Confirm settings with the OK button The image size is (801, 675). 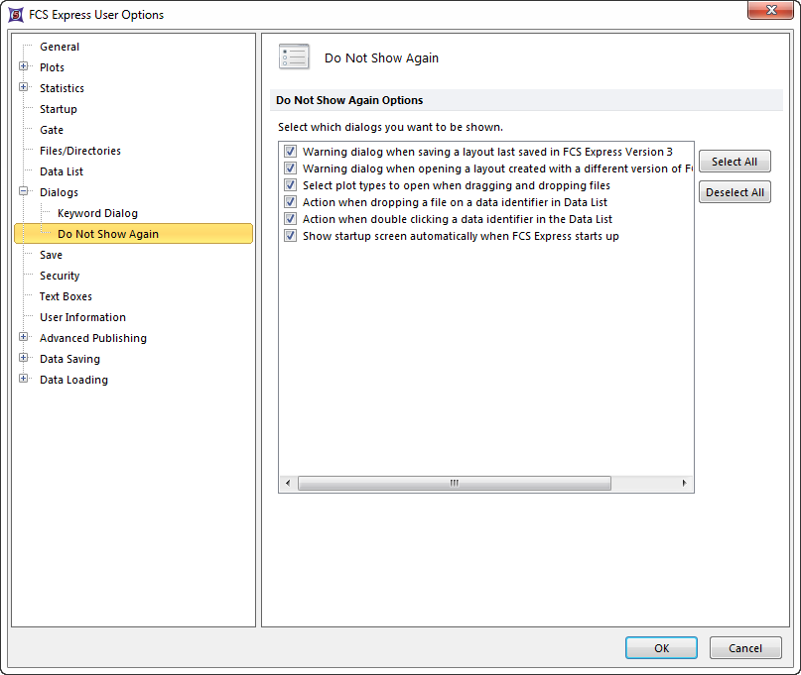[x=661, y=648]
